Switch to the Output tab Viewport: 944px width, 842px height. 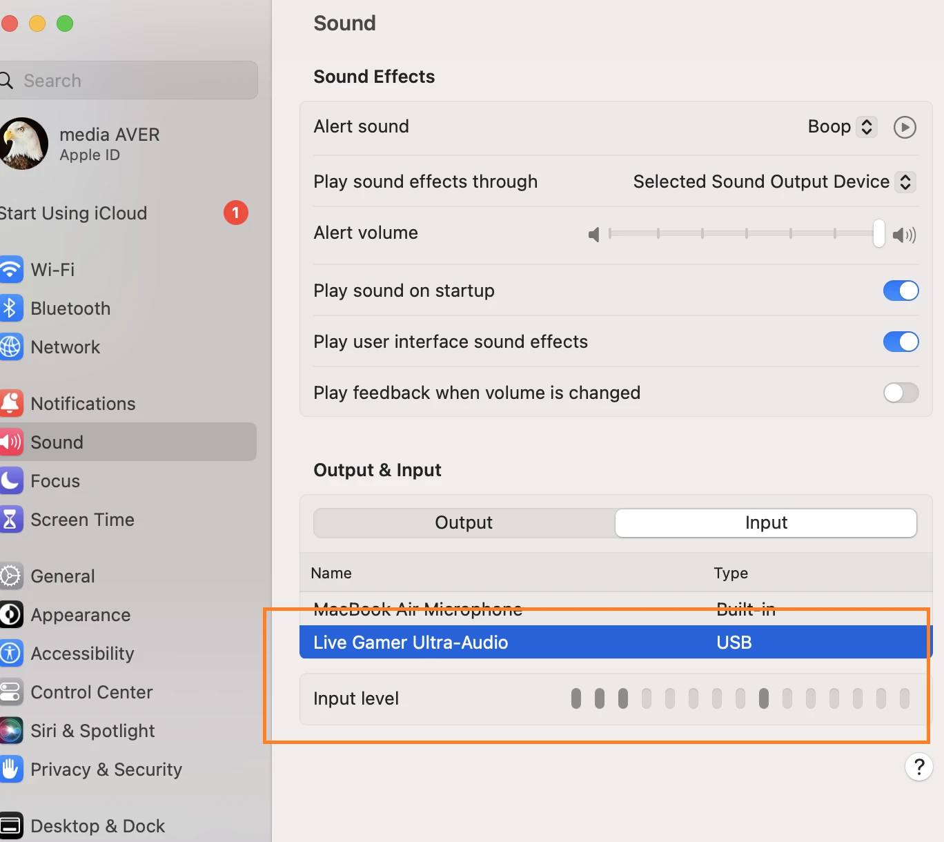tap(464, 522)
